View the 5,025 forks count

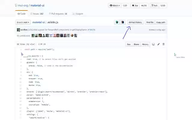(163, 5)
